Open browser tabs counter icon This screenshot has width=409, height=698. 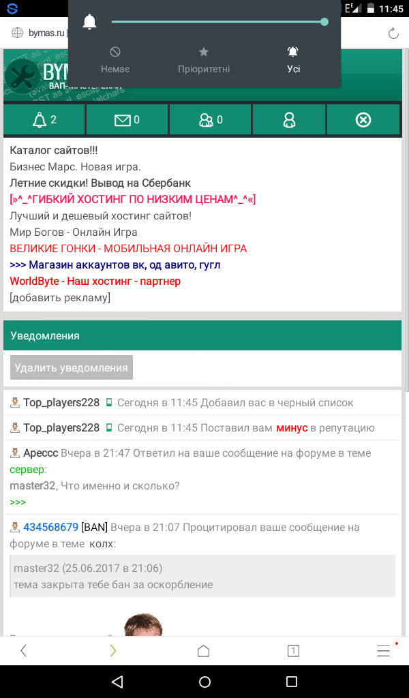click(x=293, y=651)
